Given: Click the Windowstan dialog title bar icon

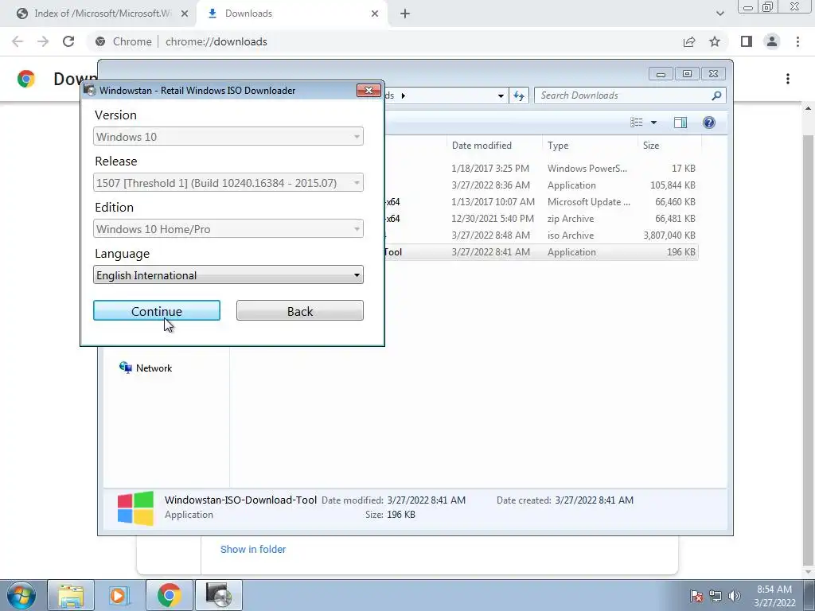Looking at the screenshot, I should click(90, 91).
